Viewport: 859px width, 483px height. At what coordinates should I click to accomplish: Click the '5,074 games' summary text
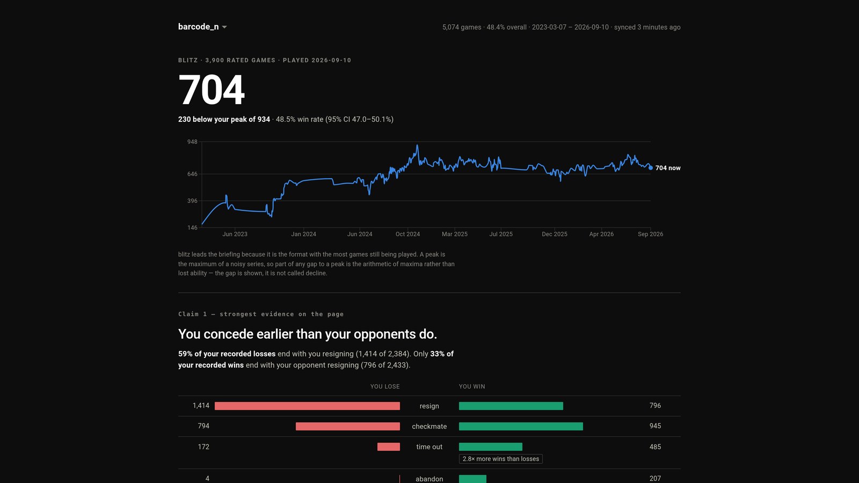462,27
